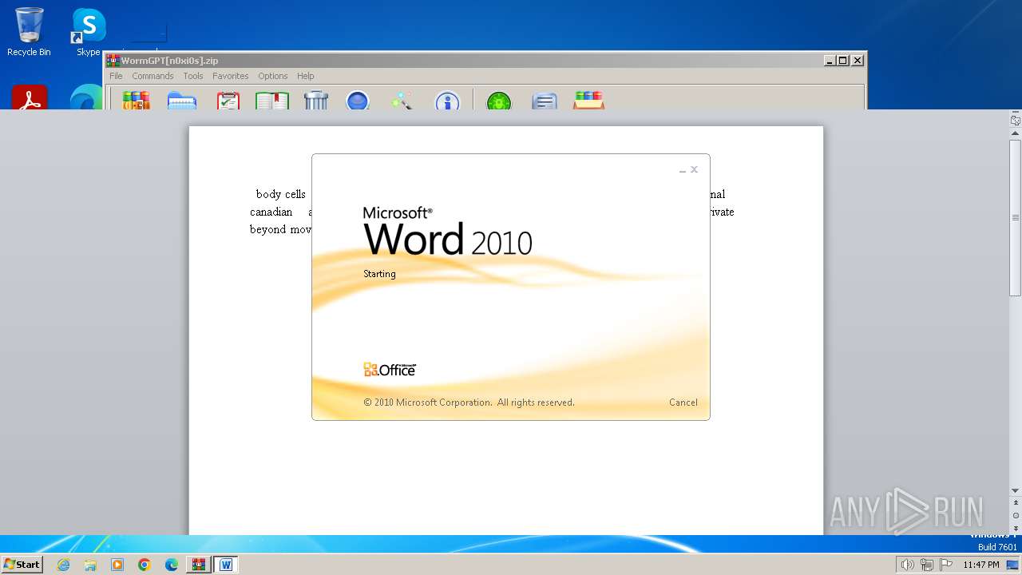
Task: Launch Internet Explorer from taskbar
Action: [64, 565]
